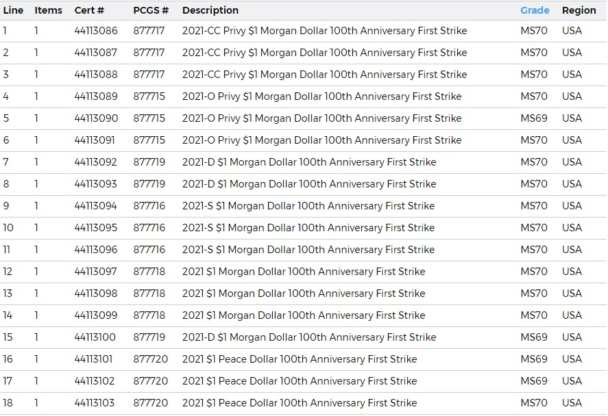This screenshot has width=608, height=416.
Task: Click the Items column header
Action: (48, 10)
